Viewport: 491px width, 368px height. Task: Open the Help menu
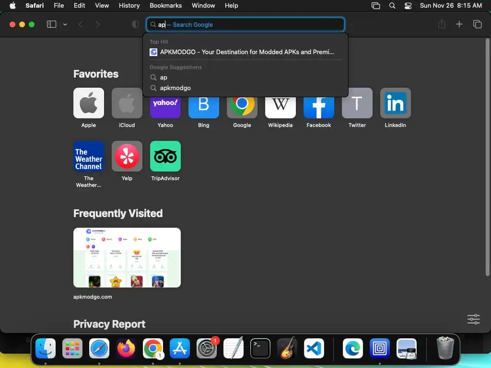point(232,6)
